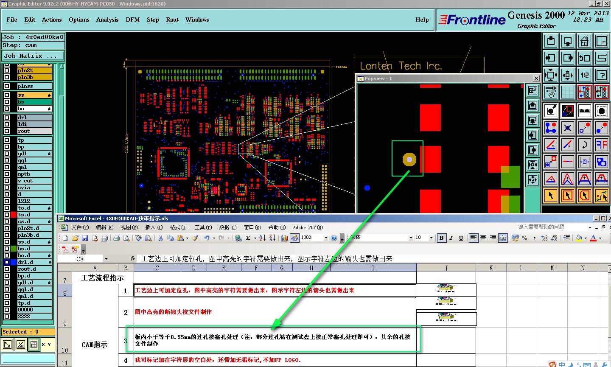Click the red font color A button
This screenshot has height=367, width=611.
click(594, 238)
